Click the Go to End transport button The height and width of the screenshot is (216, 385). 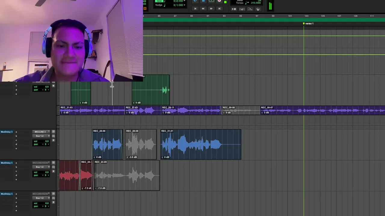(219, 9)
